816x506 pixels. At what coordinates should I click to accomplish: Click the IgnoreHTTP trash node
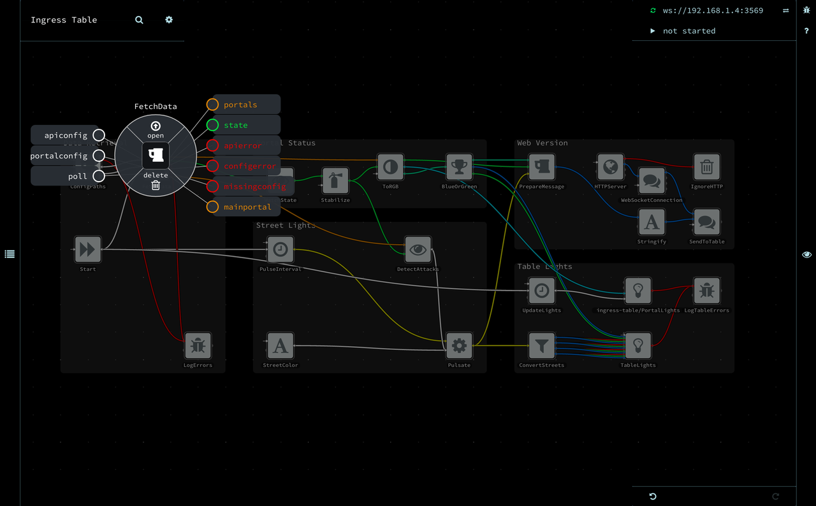tap(706, 168)
